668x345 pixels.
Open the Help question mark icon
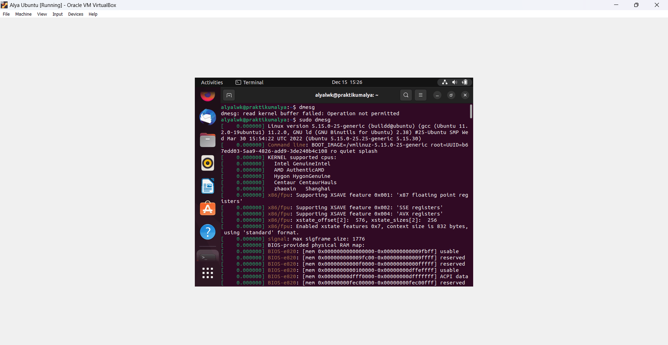tap(208, 232)
